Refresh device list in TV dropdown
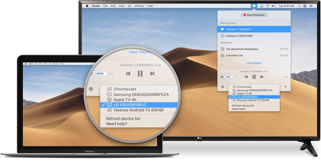This screenshot has height=164, width=321. pyautogui.click(x=243, y=106)
